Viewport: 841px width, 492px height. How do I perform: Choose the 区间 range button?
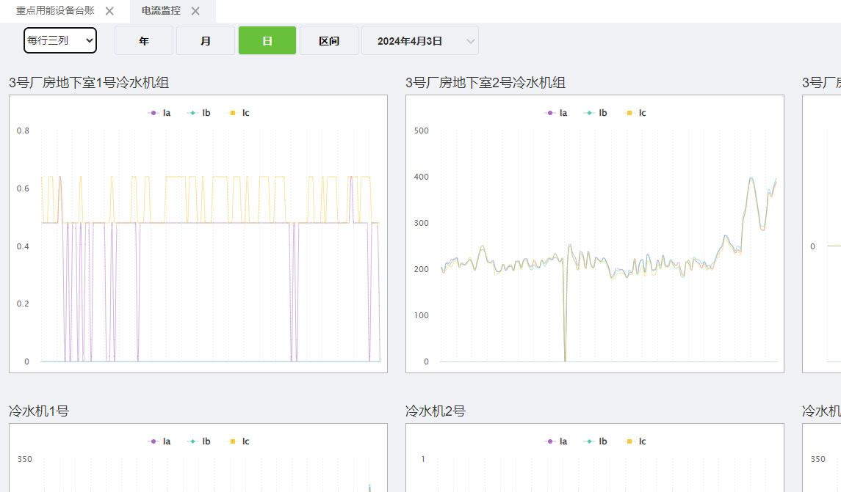329,41
